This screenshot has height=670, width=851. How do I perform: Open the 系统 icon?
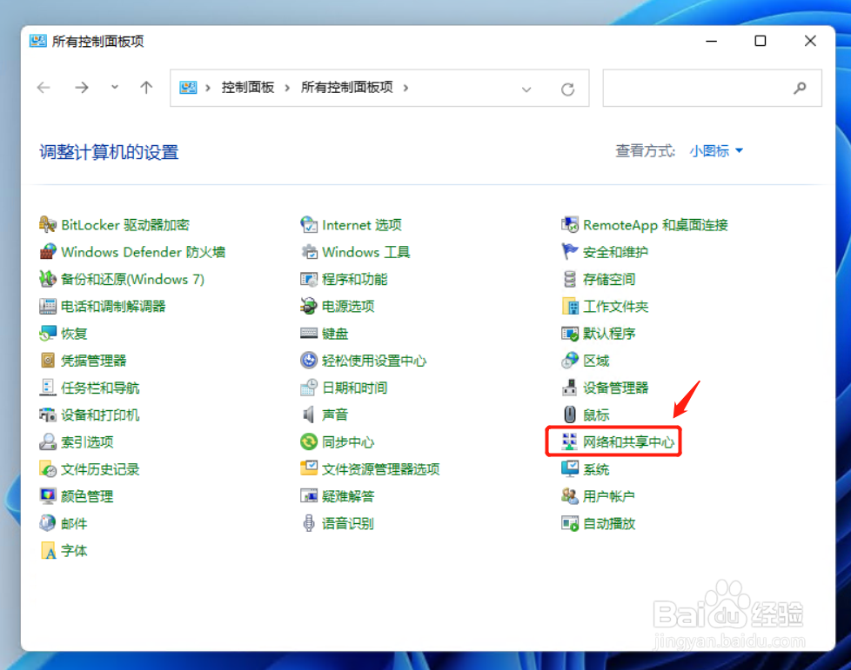569,469
